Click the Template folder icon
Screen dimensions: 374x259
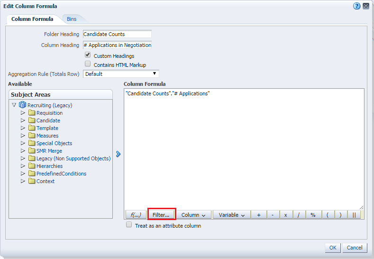coord(32,128)
